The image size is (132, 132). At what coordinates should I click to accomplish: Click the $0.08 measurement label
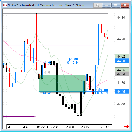tap(103, 90)
